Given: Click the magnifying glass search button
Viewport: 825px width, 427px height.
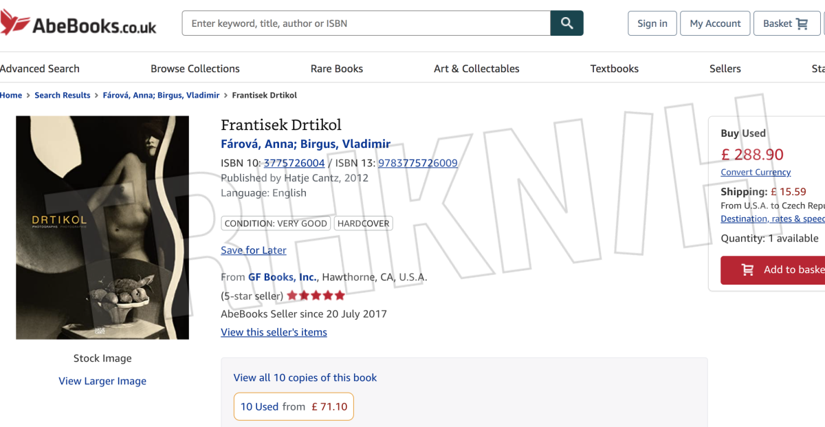Looking at the screenshot, I should (567, 23).
